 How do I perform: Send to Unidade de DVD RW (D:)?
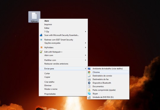[x=108, y=97]
